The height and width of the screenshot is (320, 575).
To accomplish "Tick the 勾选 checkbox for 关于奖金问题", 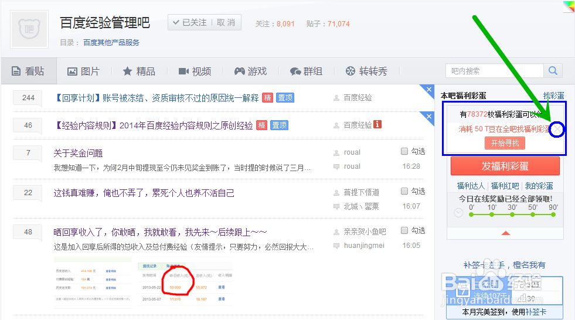I will tap(404, 151).
